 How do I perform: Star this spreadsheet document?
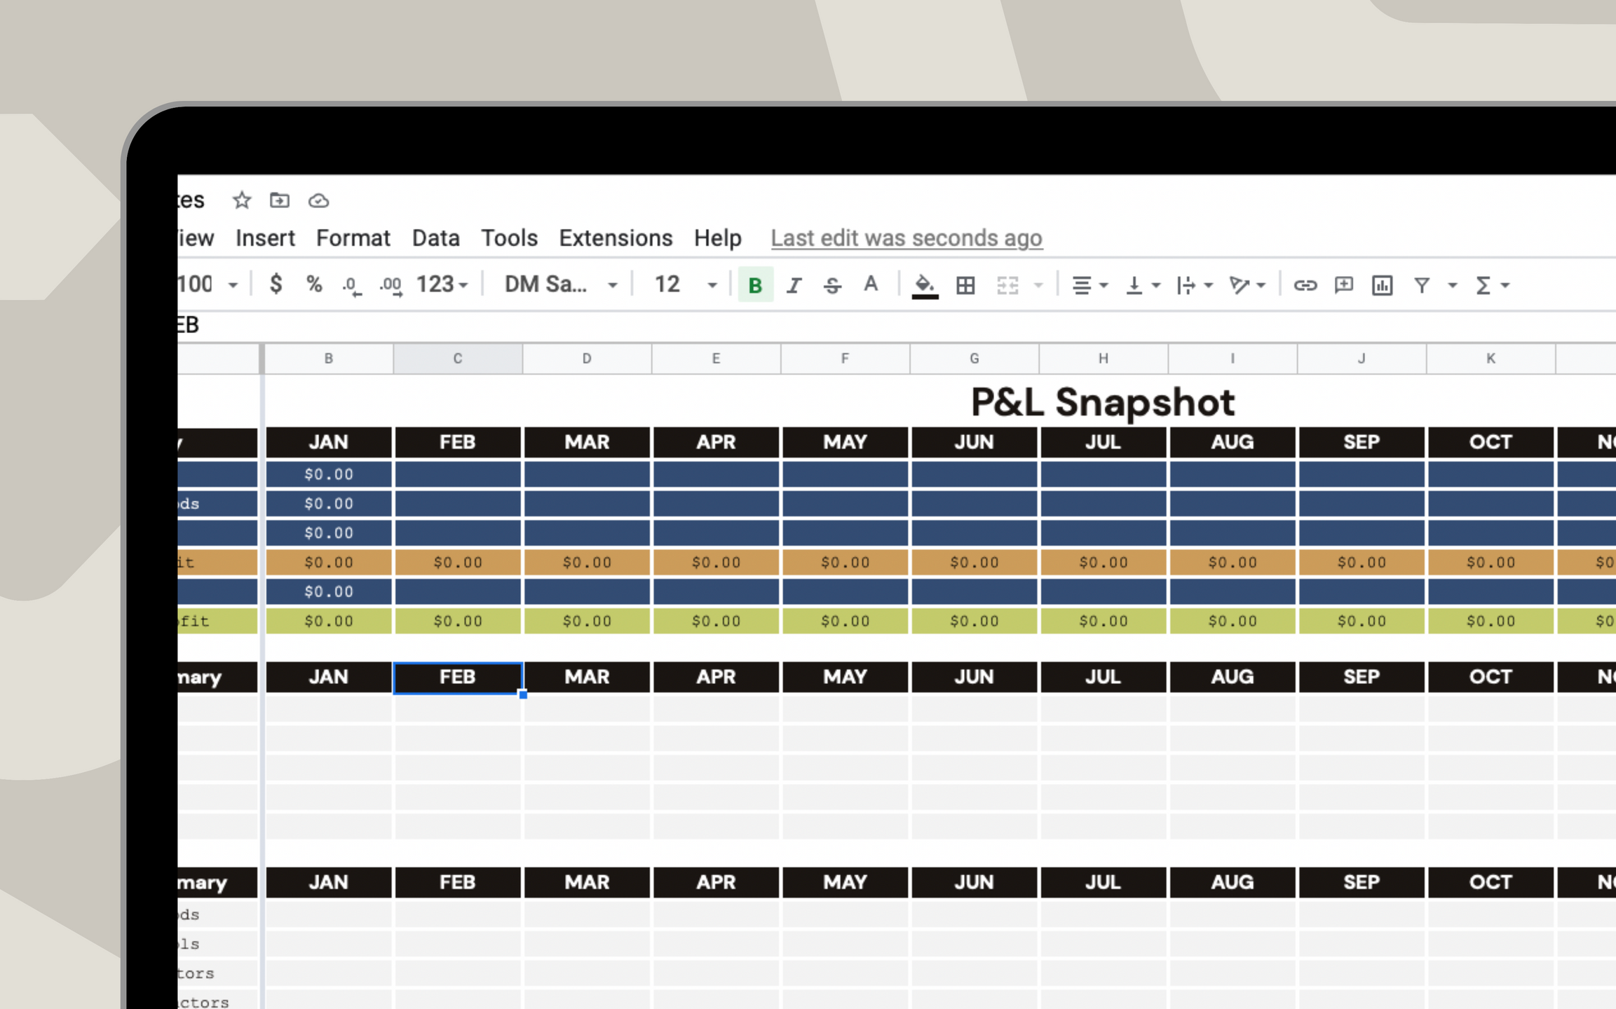click(242, 200)
